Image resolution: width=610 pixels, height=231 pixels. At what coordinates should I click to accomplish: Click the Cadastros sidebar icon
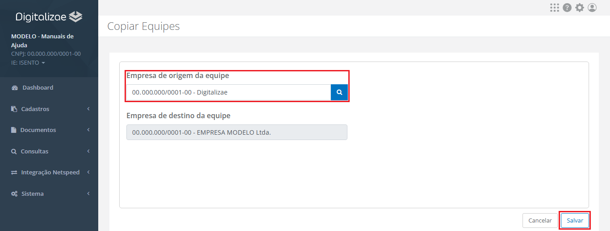pos(14,109)
